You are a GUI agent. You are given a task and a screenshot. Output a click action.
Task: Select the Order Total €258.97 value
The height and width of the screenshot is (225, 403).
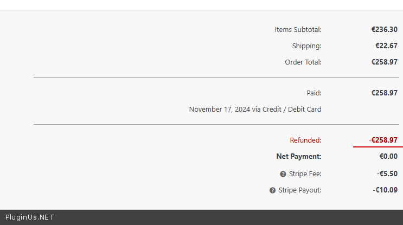384,62
